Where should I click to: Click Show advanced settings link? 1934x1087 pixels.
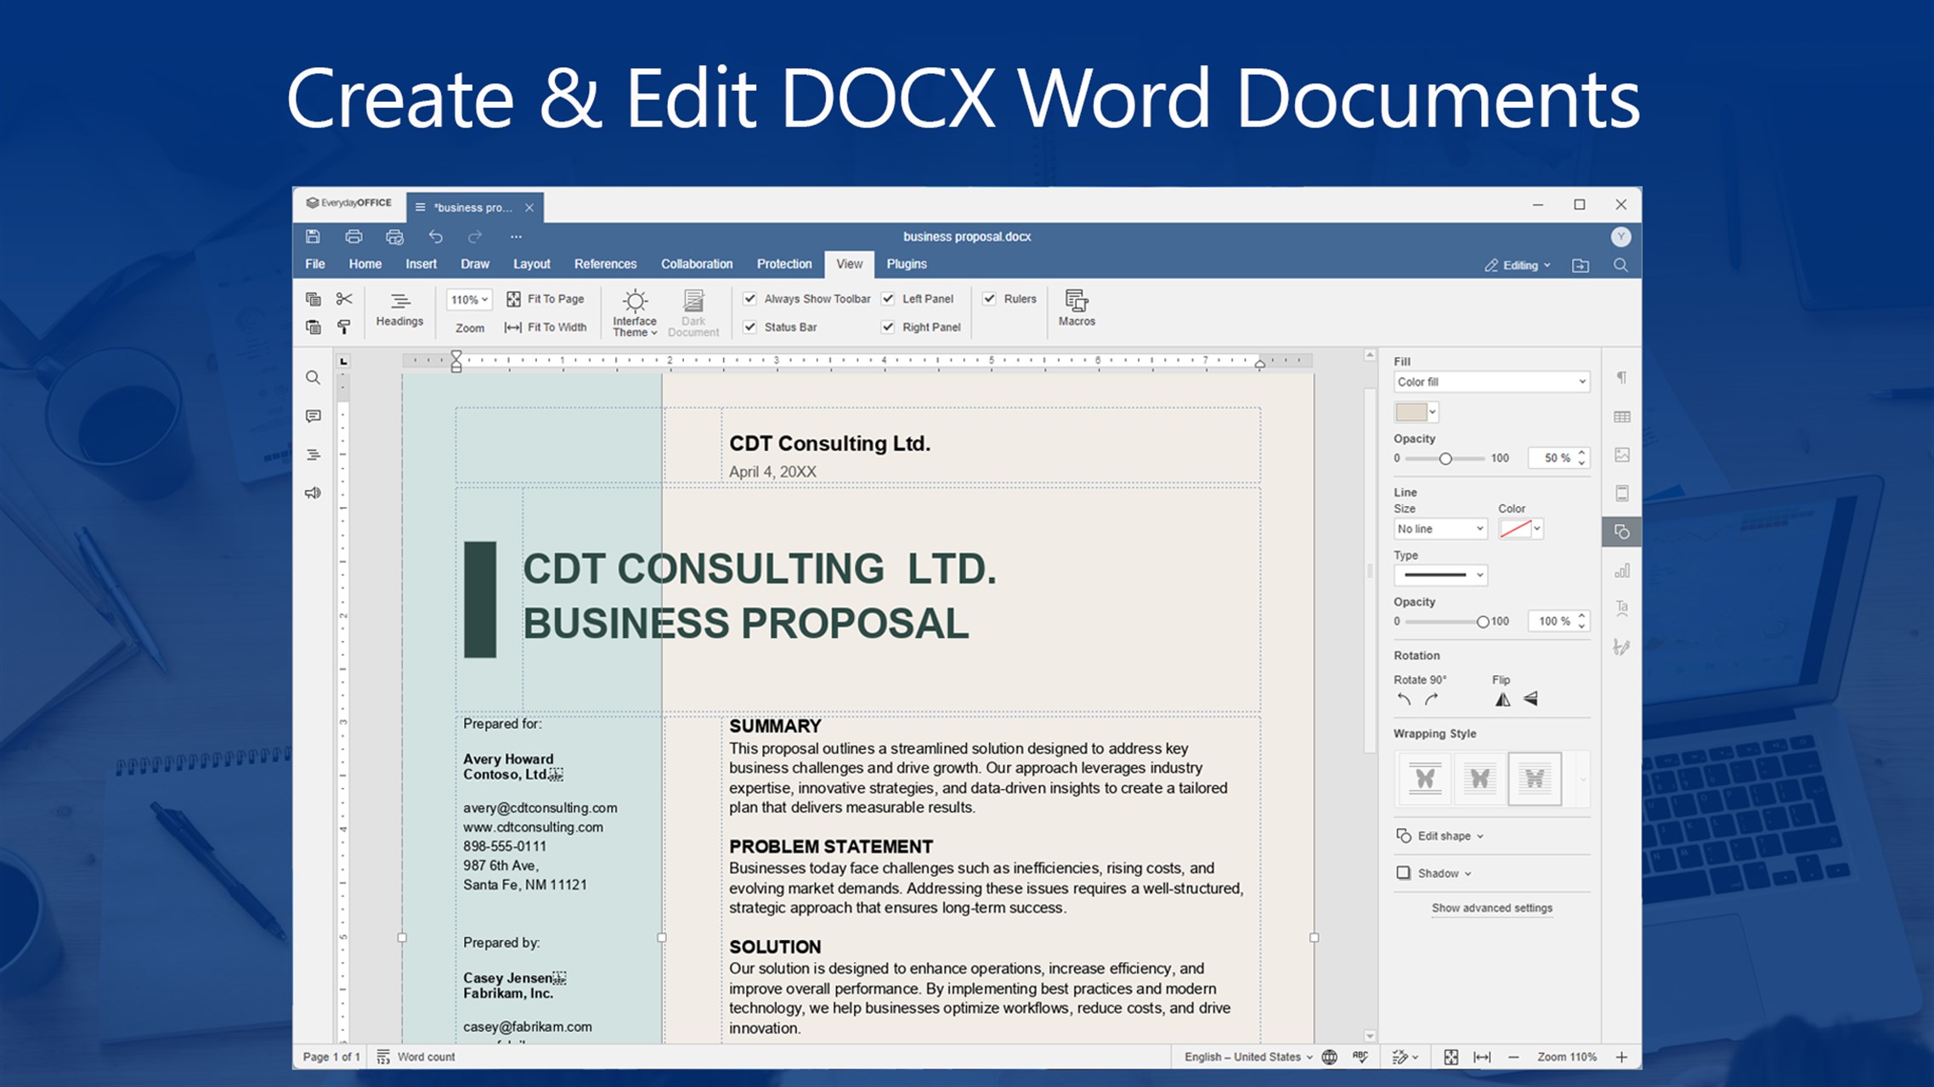[1491, 908]
